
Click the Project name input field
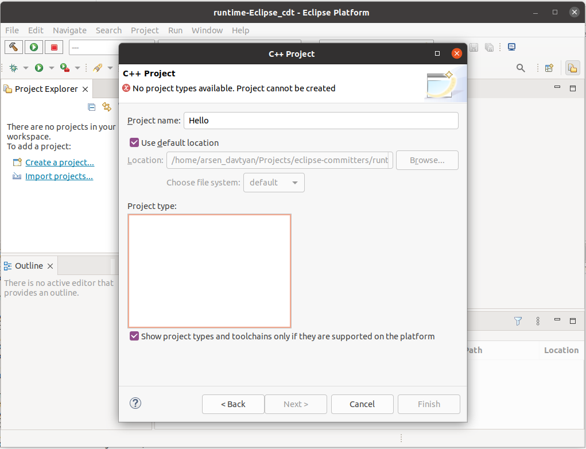pyautogui.click(x=321, y=121)
